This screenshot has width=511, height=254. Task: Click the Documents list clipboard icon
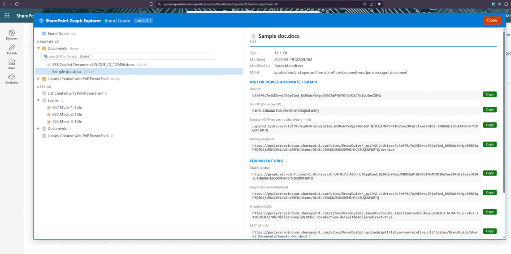click(44, 129)
